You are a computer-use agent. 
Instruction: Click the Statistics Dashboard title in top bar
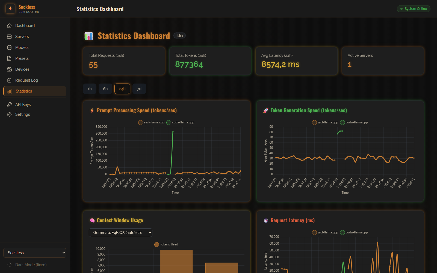coord(100,9)
